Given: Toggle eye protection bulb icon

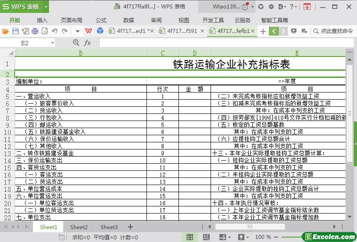Looking at the screenshot, I should click(241, 237).
